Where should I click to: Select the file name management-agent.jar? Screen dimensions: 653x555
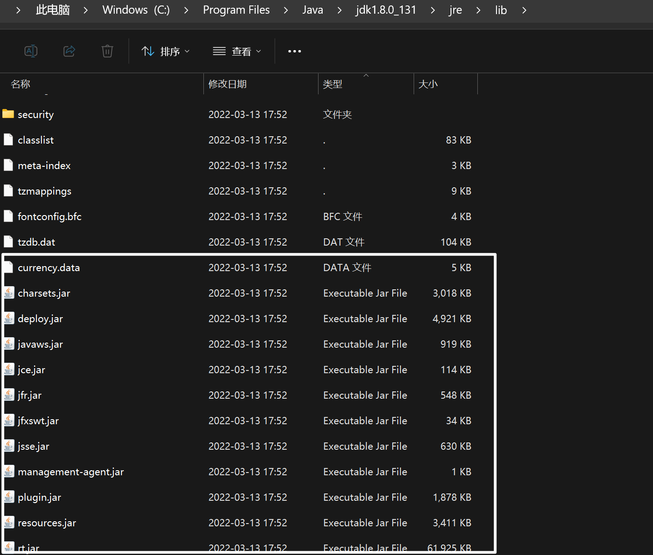click(x=71, y=472)
